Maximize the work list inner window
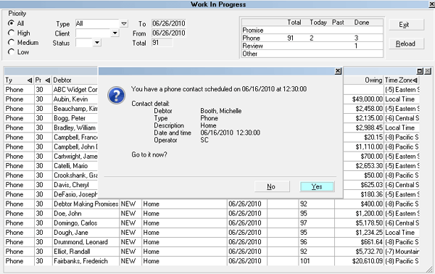Image resolution: width=435 pixels, height=274 pixels. tap(420, 71)
